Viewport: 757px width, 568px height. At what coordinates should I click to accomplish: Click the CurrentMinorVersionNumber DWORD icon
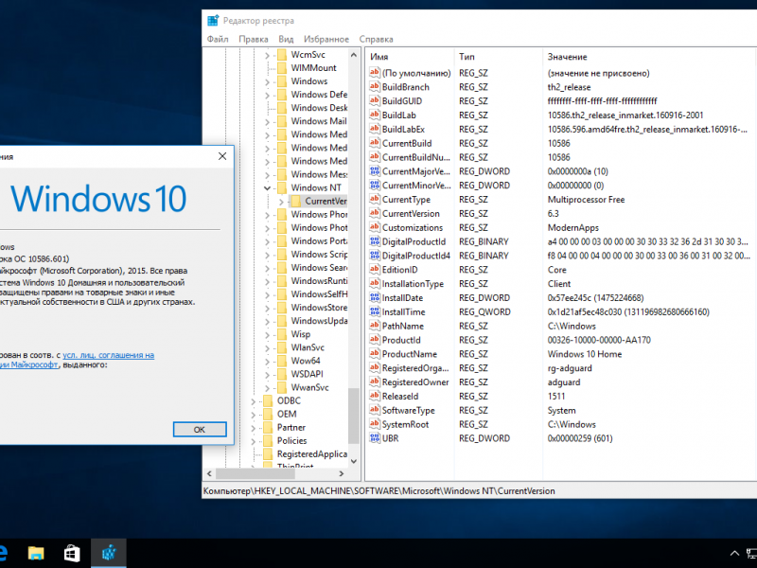point(374,185)
